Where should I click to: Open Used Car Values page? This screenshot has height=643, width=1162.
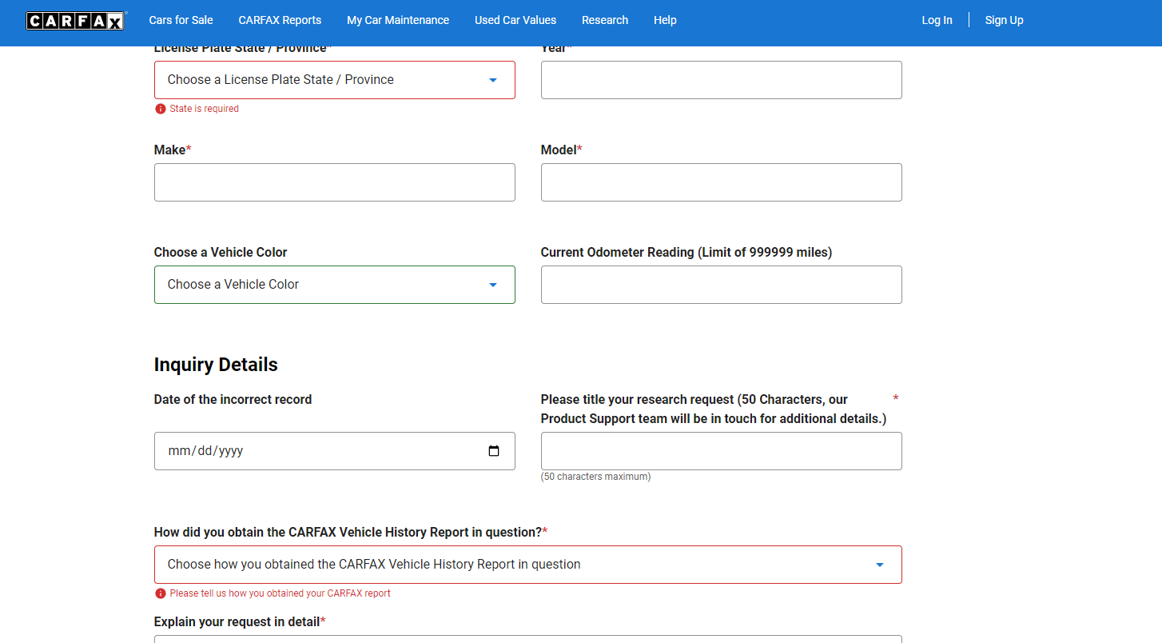[515, 20]
